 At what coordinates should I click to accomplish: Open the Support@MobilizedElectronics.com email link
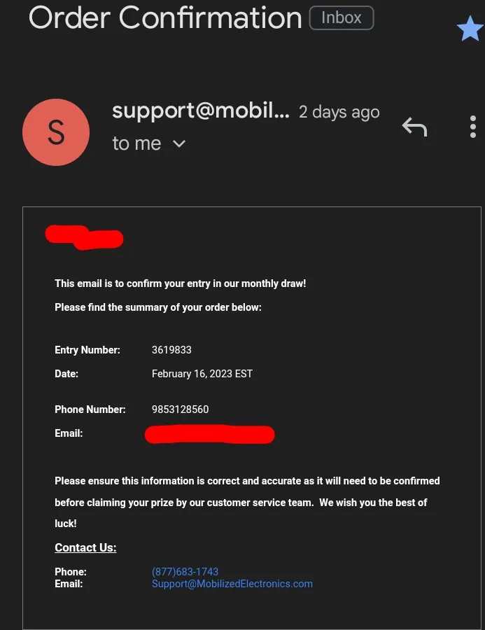[x=232, y=584]
